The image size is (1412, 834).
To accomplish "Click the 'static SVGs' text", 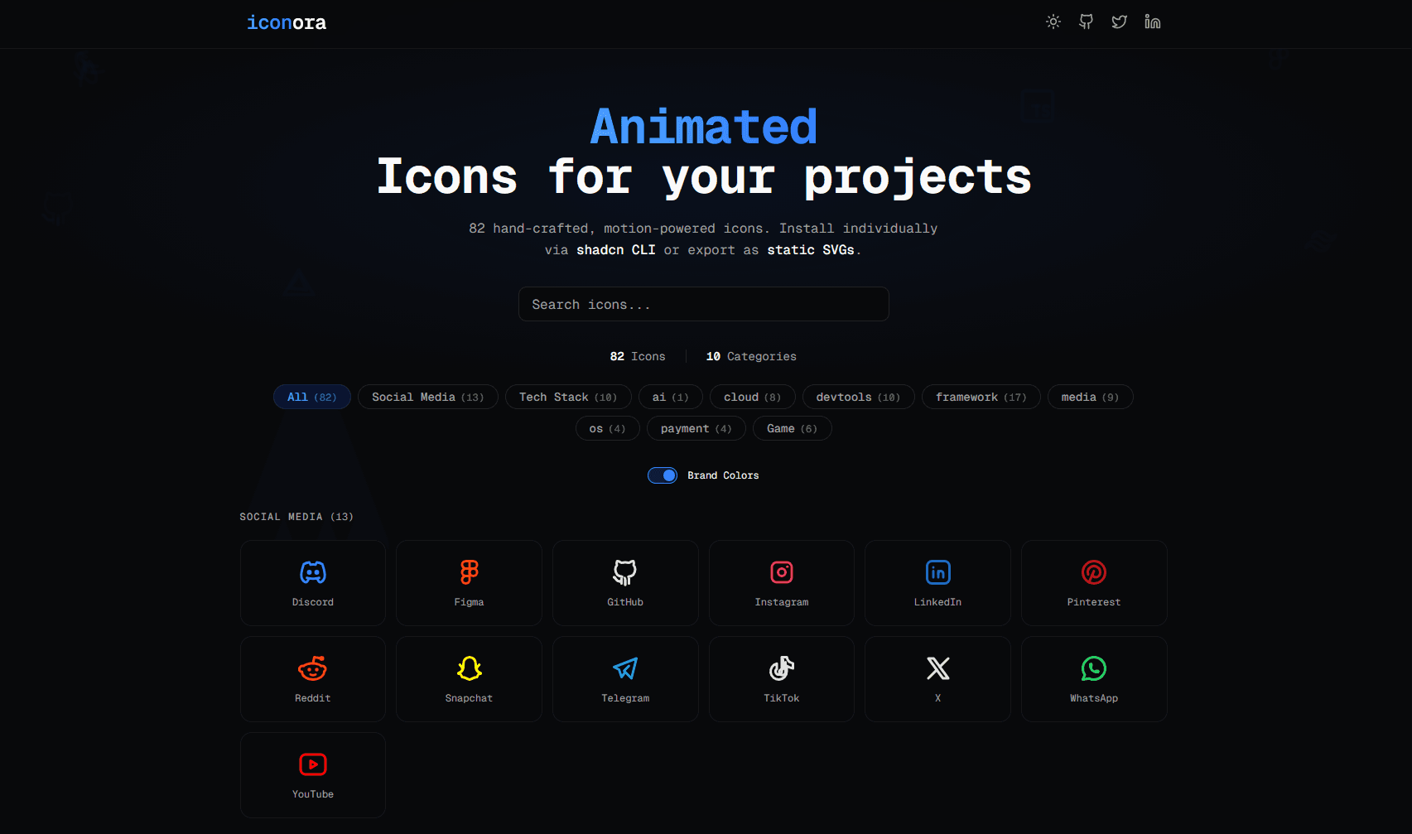I will 811,249.
